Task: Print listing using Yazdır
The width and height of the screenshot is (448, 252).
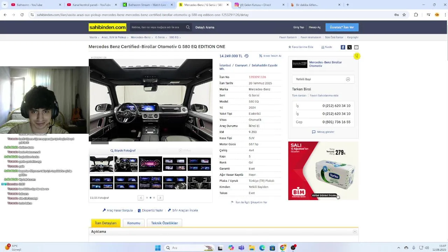Action: pyautogui.click(x=327, y=47)
